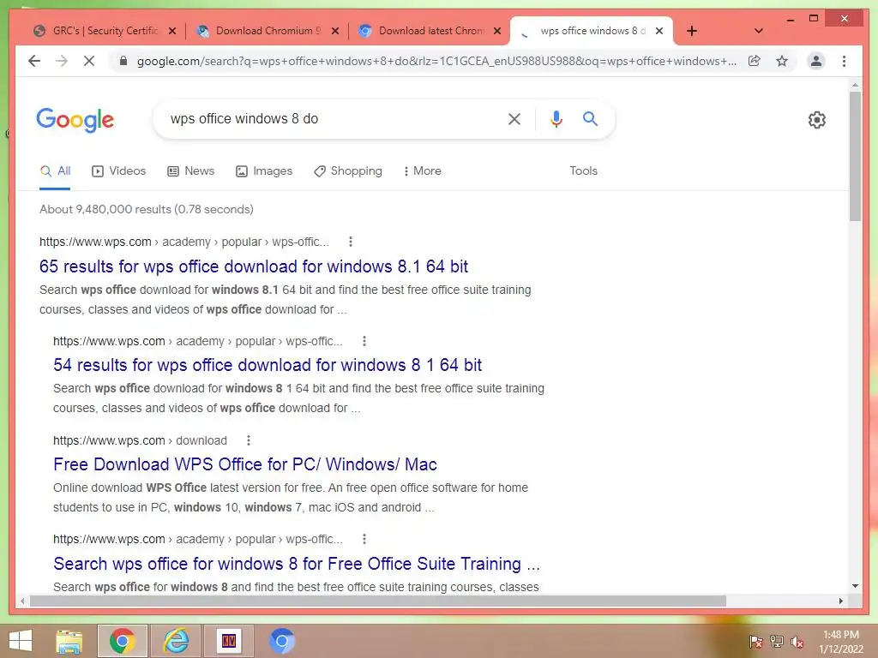The height and width of the screenshot is (658, 878).
Task: Click the address bar URL
Action: click(436, 61)
